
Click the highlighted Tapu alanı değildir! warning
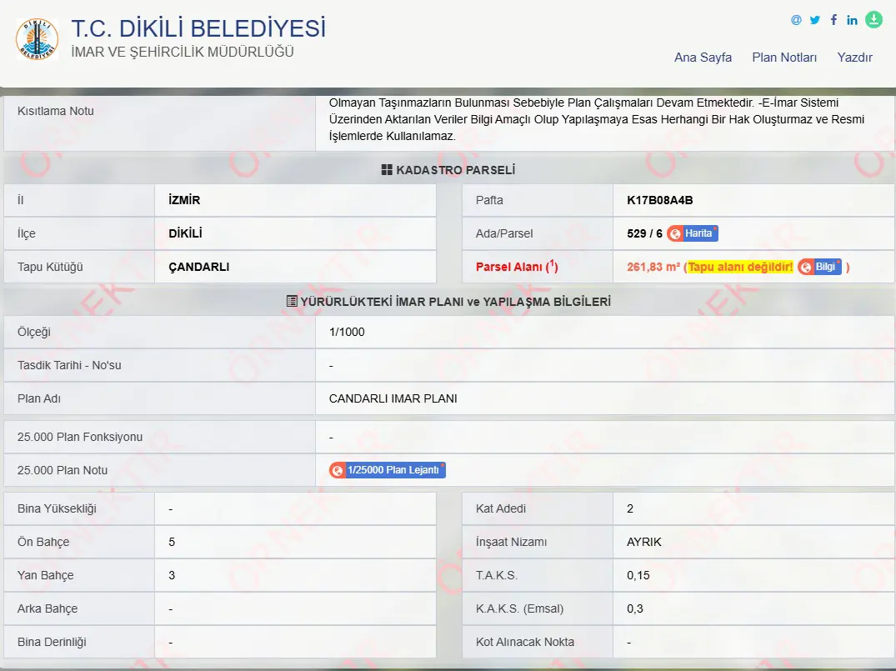[x=741, y=267]
